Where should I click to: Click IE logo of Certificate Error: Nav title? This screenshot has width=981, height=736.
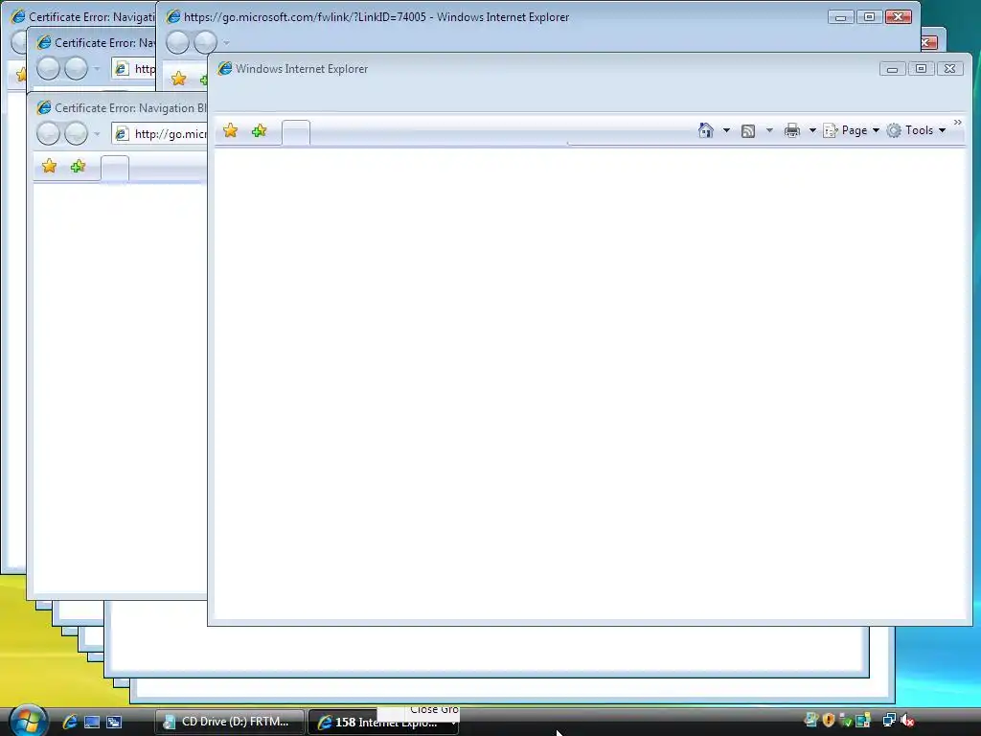coord(44,42)
